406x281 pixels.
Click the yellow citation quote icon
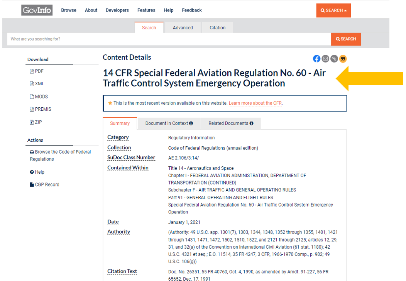[x=343, y=59]
